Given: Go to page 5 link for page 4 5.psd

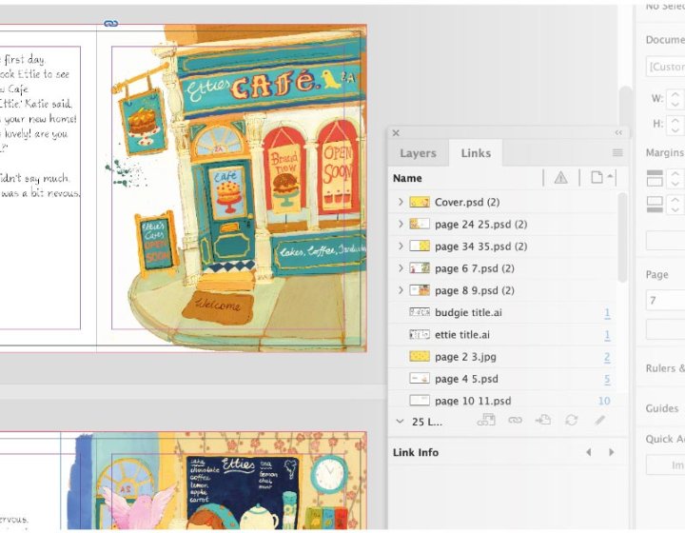Looking at the screenshot, I should pos(606,379).
